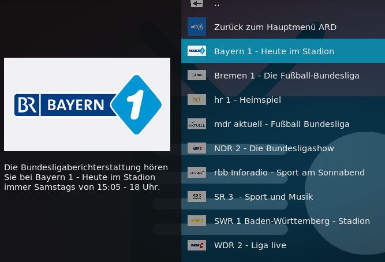This screenshot has height=262, width=385.
Task: Click the NDR 2 station logo icon
Action: click(x=197, y=148)
